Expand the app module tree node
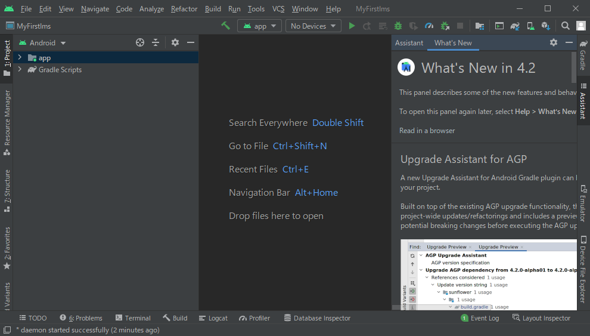The height and width of the screenshot is (336, 590). (x=20, y=57)
